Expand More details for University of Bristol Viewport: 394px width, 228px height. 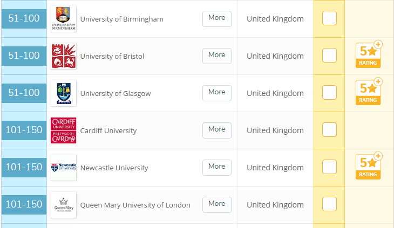point(216,56)
